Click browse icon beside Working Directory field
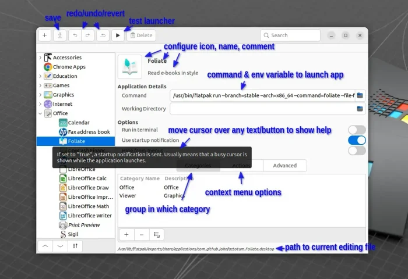The height and width of the screenshot is (279, 408). 360,109
